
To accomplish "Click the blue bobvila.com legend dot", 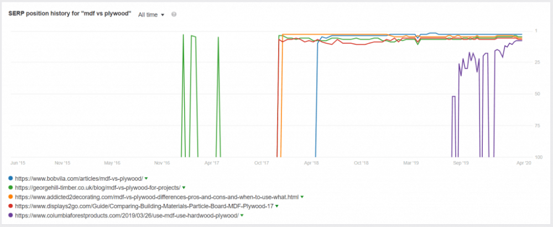I will click(11, 178).
